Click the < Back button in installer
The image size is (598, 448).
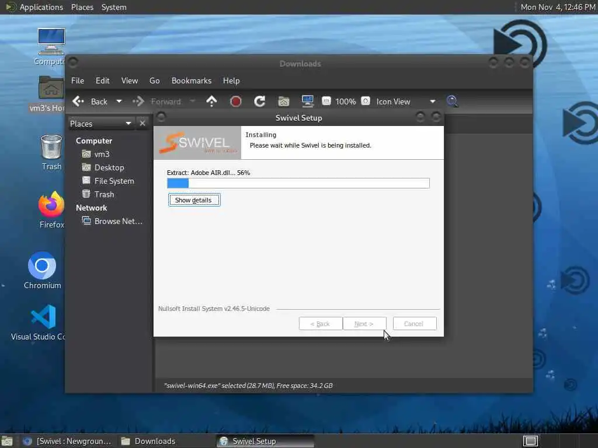click(x=321, y=324)
